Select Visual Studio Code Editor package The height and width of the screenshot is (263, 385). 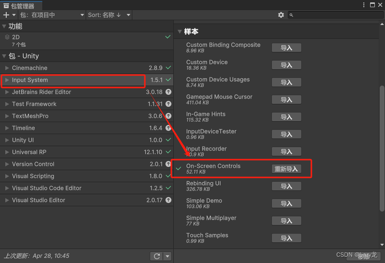(87, 188)
